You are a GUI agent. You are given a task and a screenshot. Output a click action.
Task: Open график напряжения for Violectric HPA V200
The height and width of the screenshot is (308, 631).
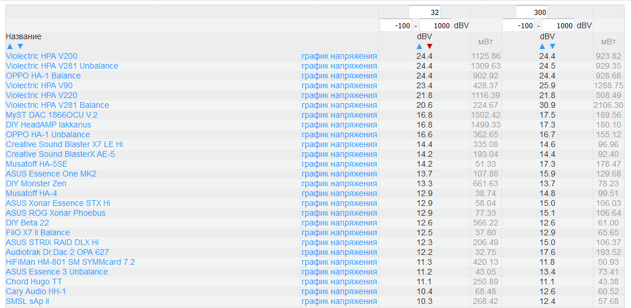coord(339,56)
